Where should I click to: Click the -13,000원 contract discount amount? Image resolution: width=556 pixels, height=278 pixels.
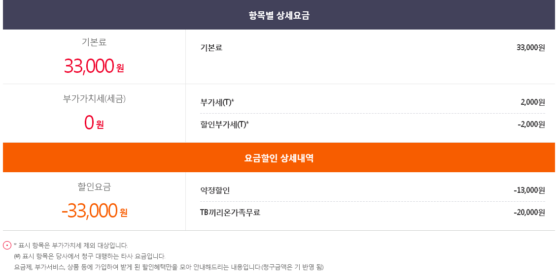[529, 190]
